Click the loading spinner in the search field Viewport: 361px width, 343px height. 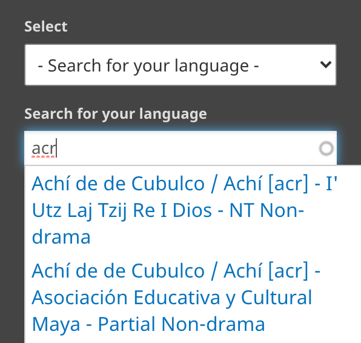point(326,148)
